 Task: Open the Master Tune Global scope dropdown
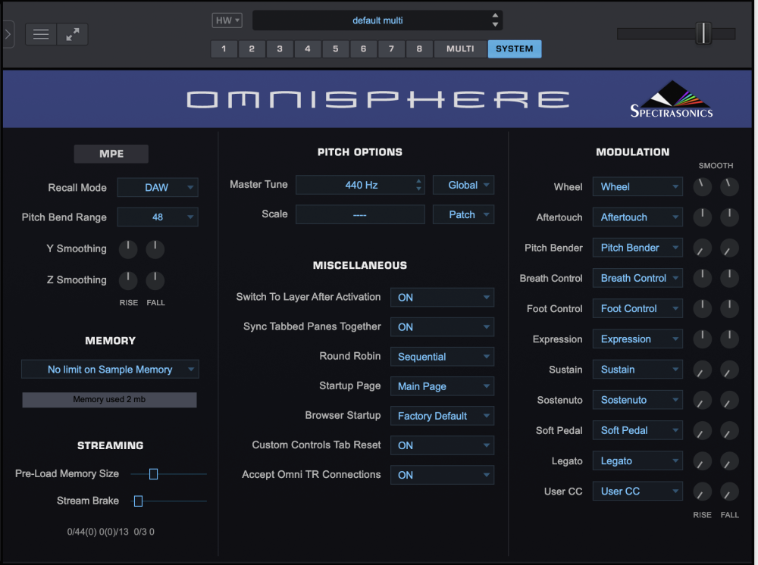point(464,185)
